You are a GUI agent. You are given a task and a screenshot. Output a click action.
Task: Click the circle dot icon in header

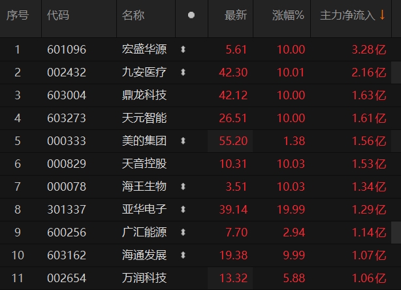pyautogui.click(x=191, y=15)
